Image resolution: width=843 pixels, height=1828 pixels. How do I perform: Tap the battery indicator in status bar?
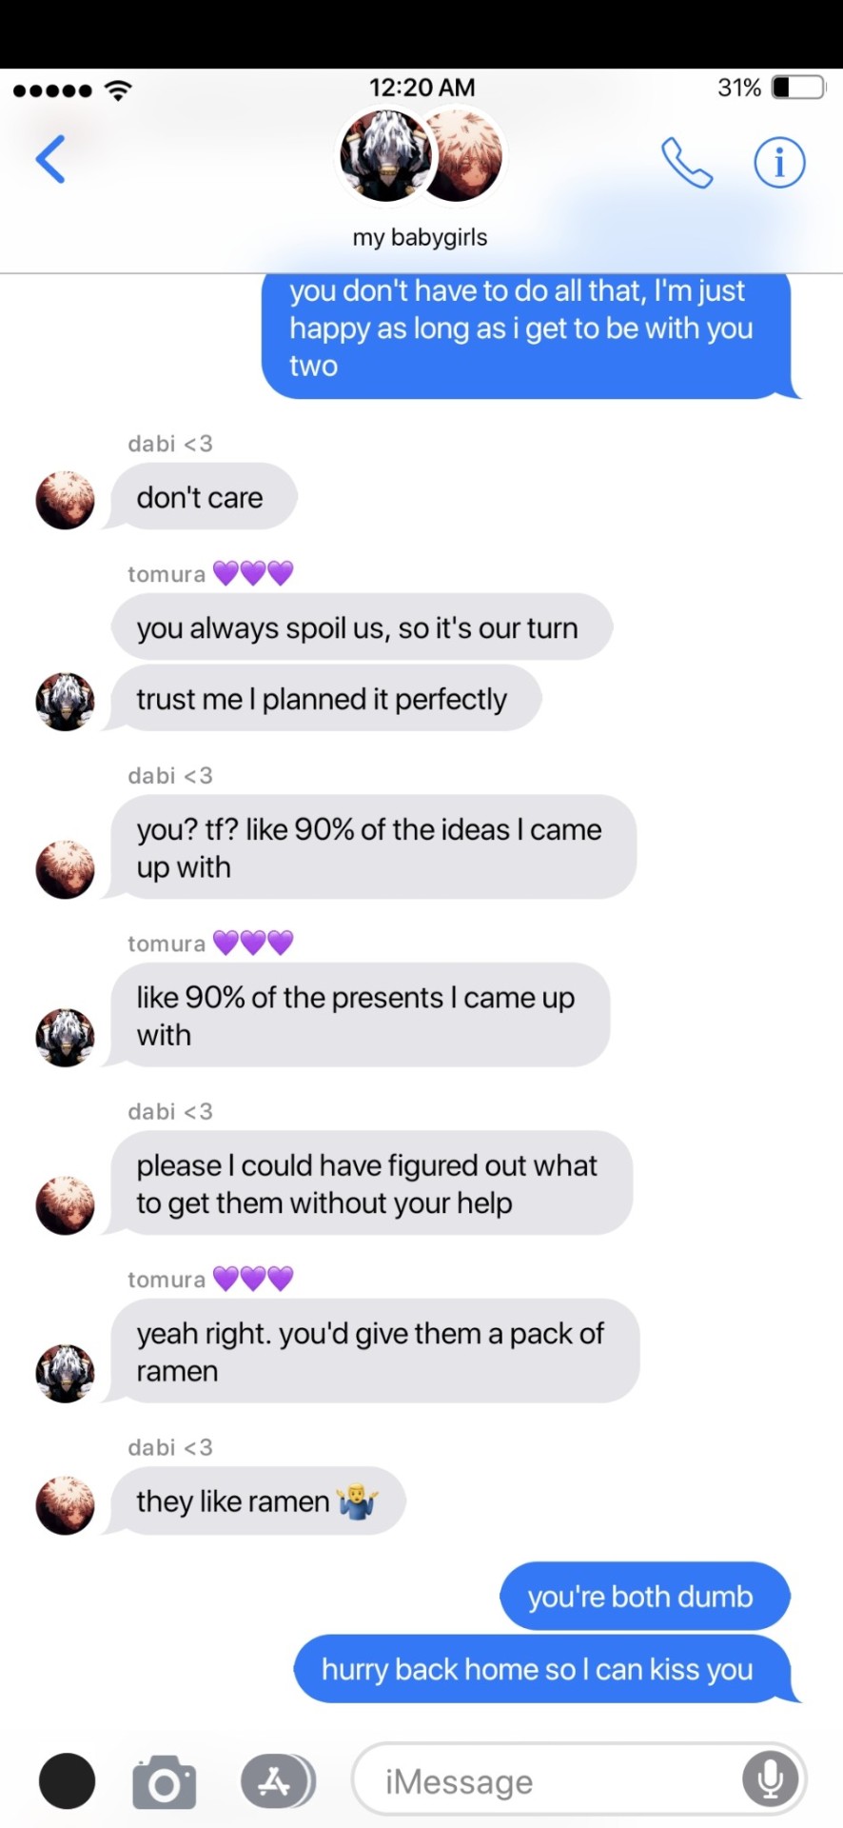pyautogui.click(x=797, y=88)
